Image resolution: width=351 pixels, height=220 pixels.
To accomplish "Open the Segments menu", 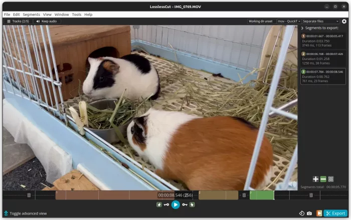I will coord(31,14).
